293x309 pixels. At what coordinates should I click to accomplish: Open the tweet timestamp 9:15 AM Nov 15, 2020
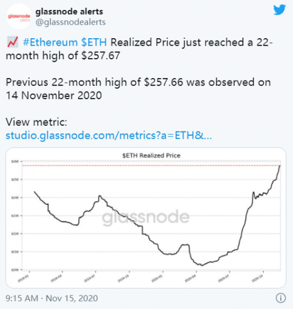point(52,298)
